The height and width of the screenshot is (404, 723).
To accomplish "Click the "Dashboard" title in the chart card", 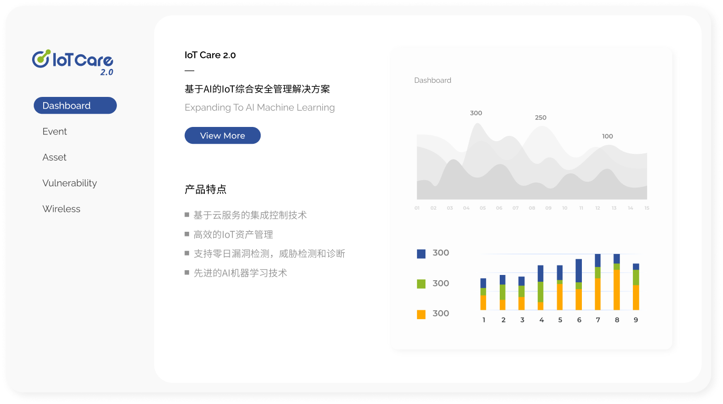I will click(433, 81).
